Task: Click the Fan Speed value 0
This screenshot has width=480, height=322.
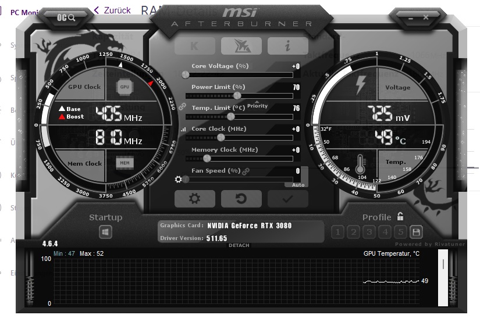Action: [x=297, y=171]
